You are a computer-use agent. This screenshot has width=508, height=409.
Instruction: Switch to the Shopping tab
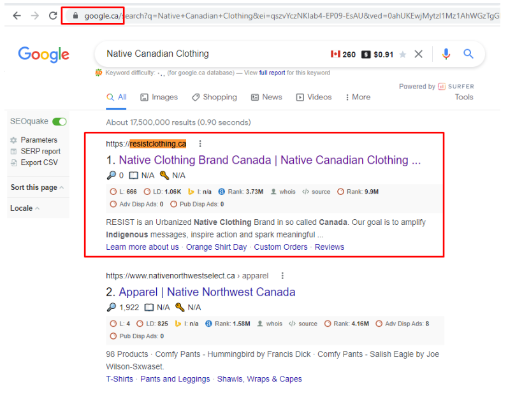(x=214, y=97)
